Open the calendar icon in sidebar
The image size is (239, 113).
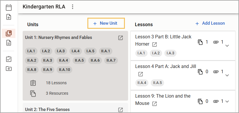tap(9, 8)
